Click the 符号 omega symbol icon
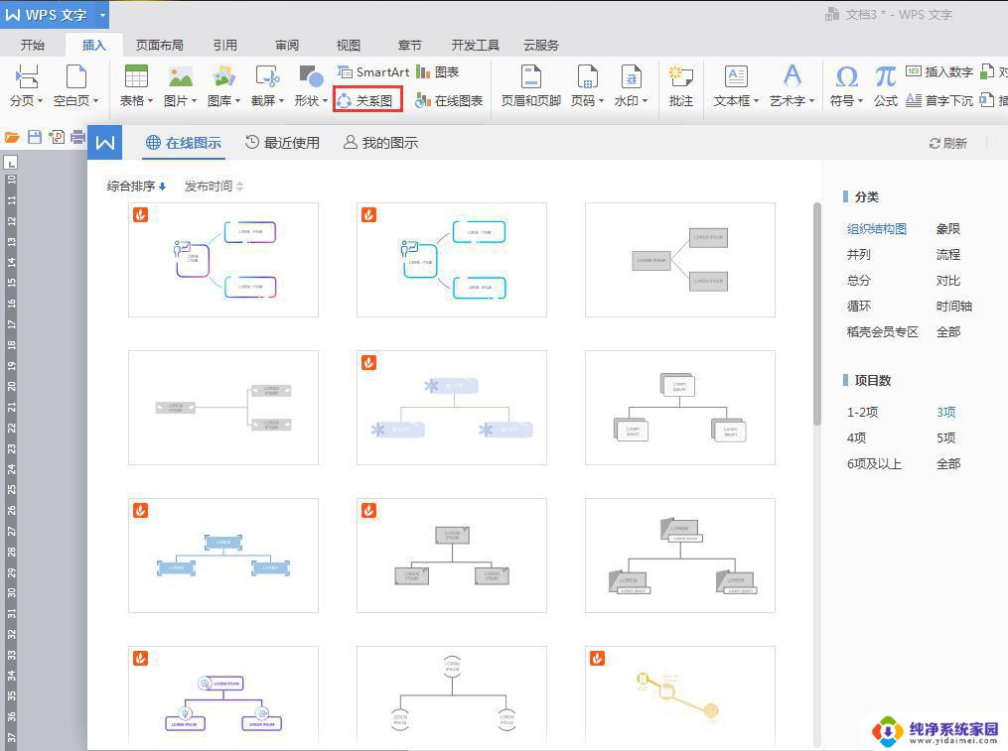Viewport: 1008px width, 751px height. pyautogui.click(x=847, y=77)
